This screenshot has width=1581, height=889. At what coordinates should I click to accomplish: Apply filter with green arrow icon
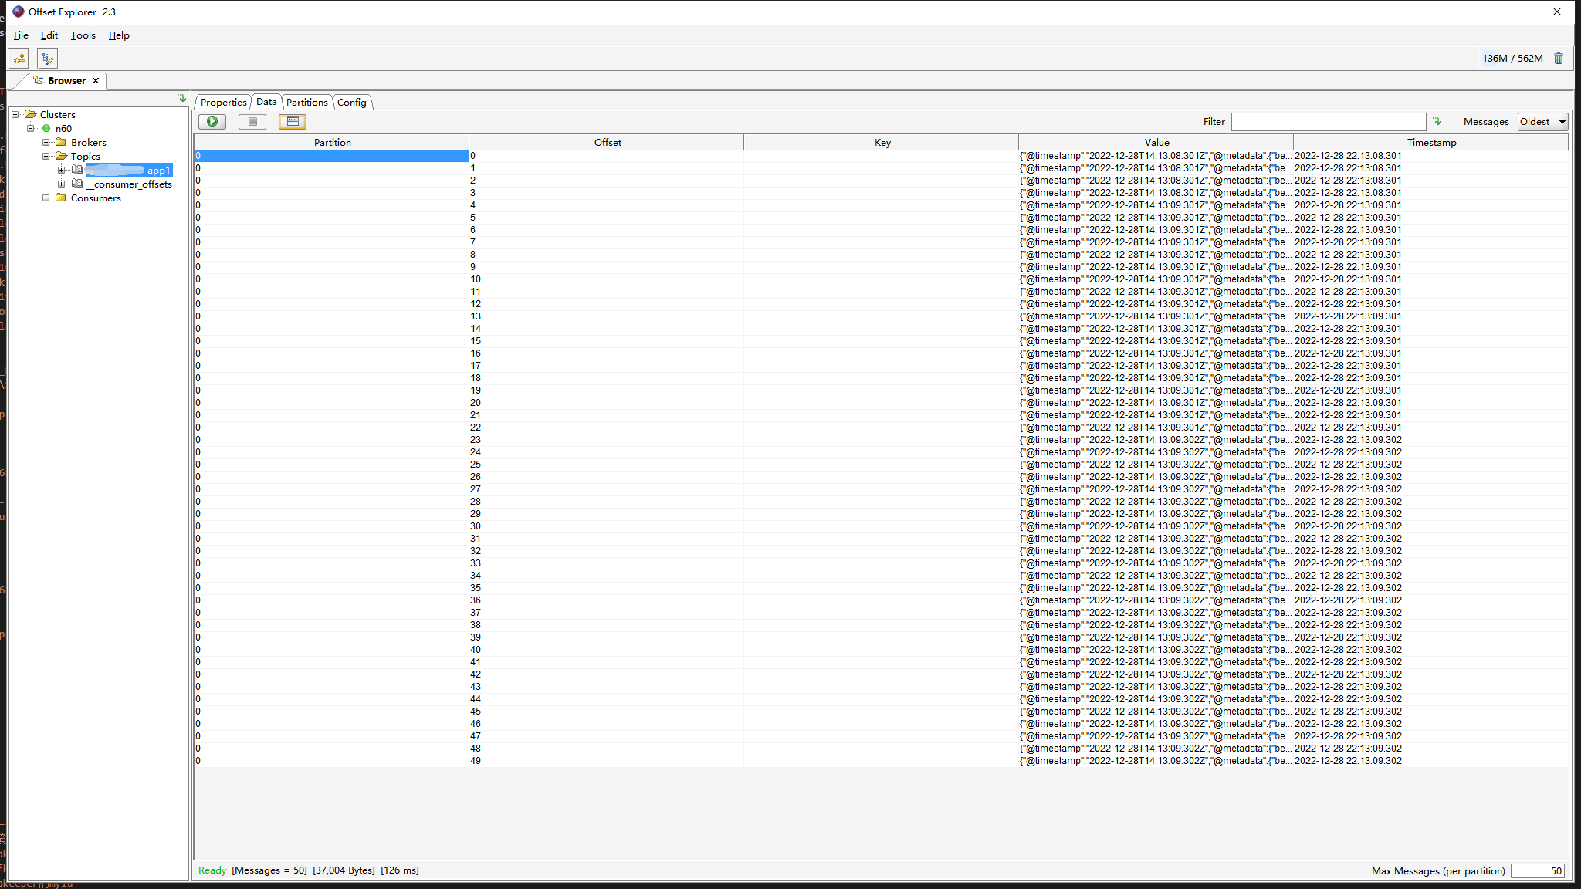click(1437, 122)
